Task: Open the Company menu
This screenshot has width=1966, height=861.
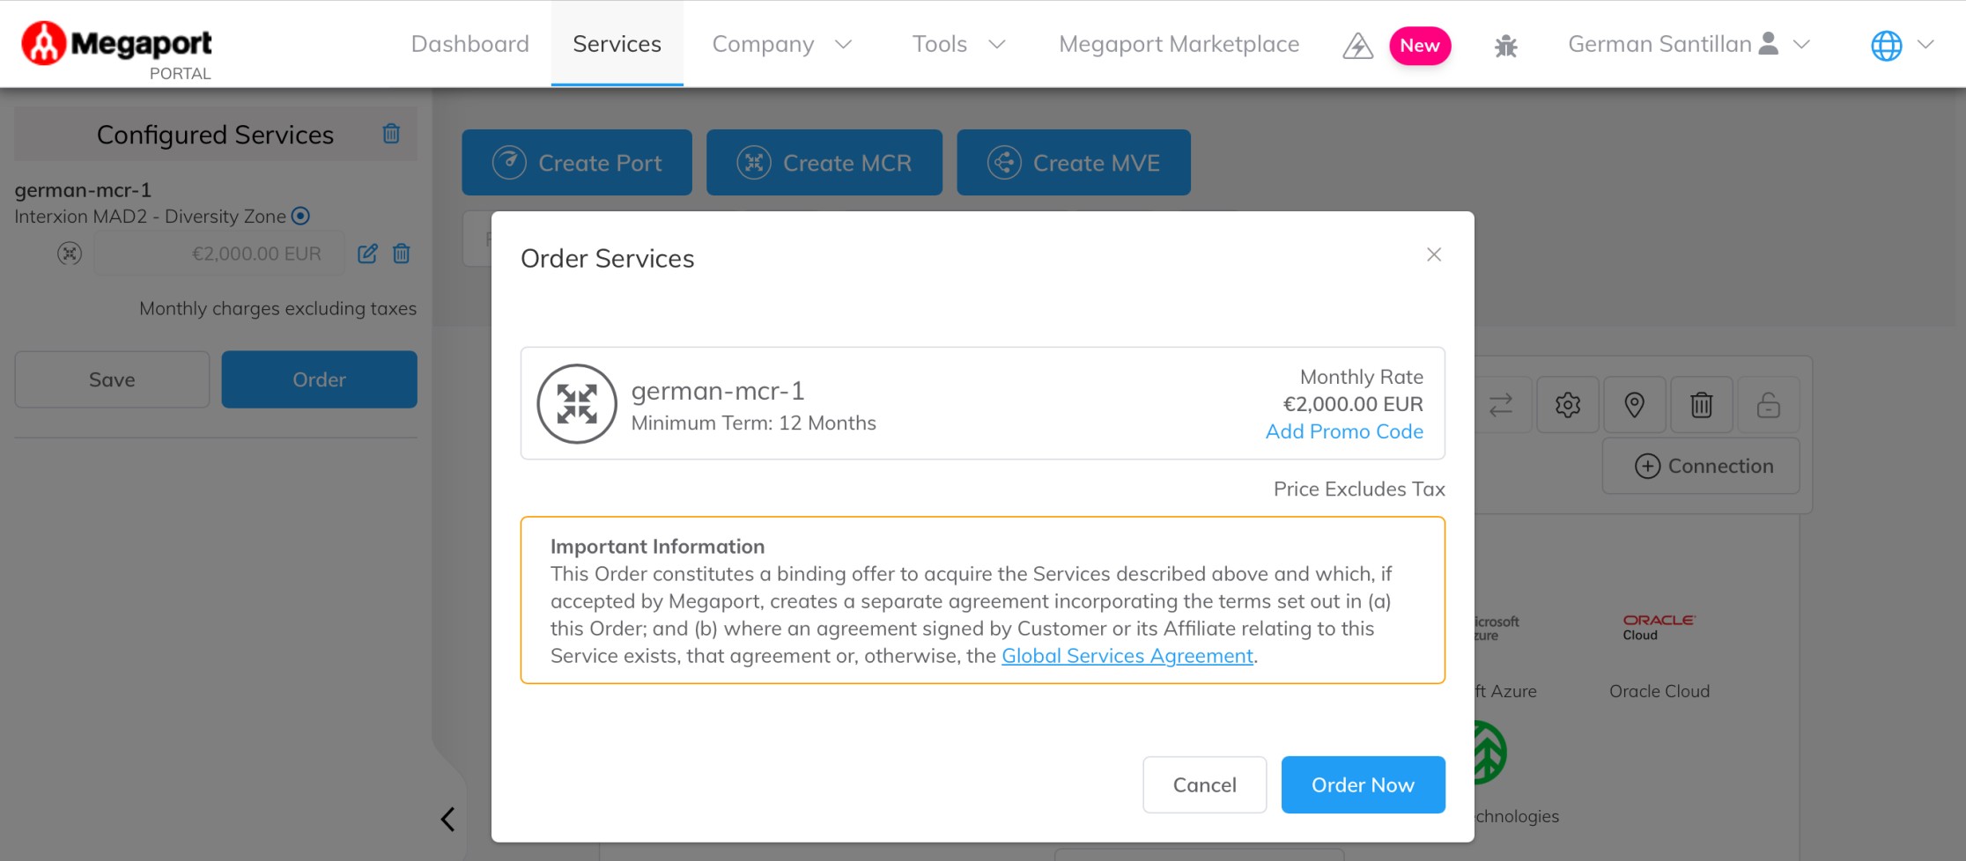Action: coord(763,44)
